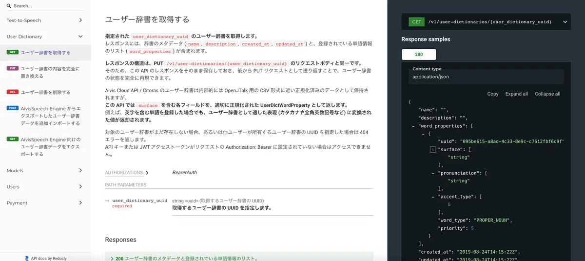Viewport: 585px width, 261px height.
Task: Collapse the word_properties array in JSON
Action: click(x=413, y=126)
